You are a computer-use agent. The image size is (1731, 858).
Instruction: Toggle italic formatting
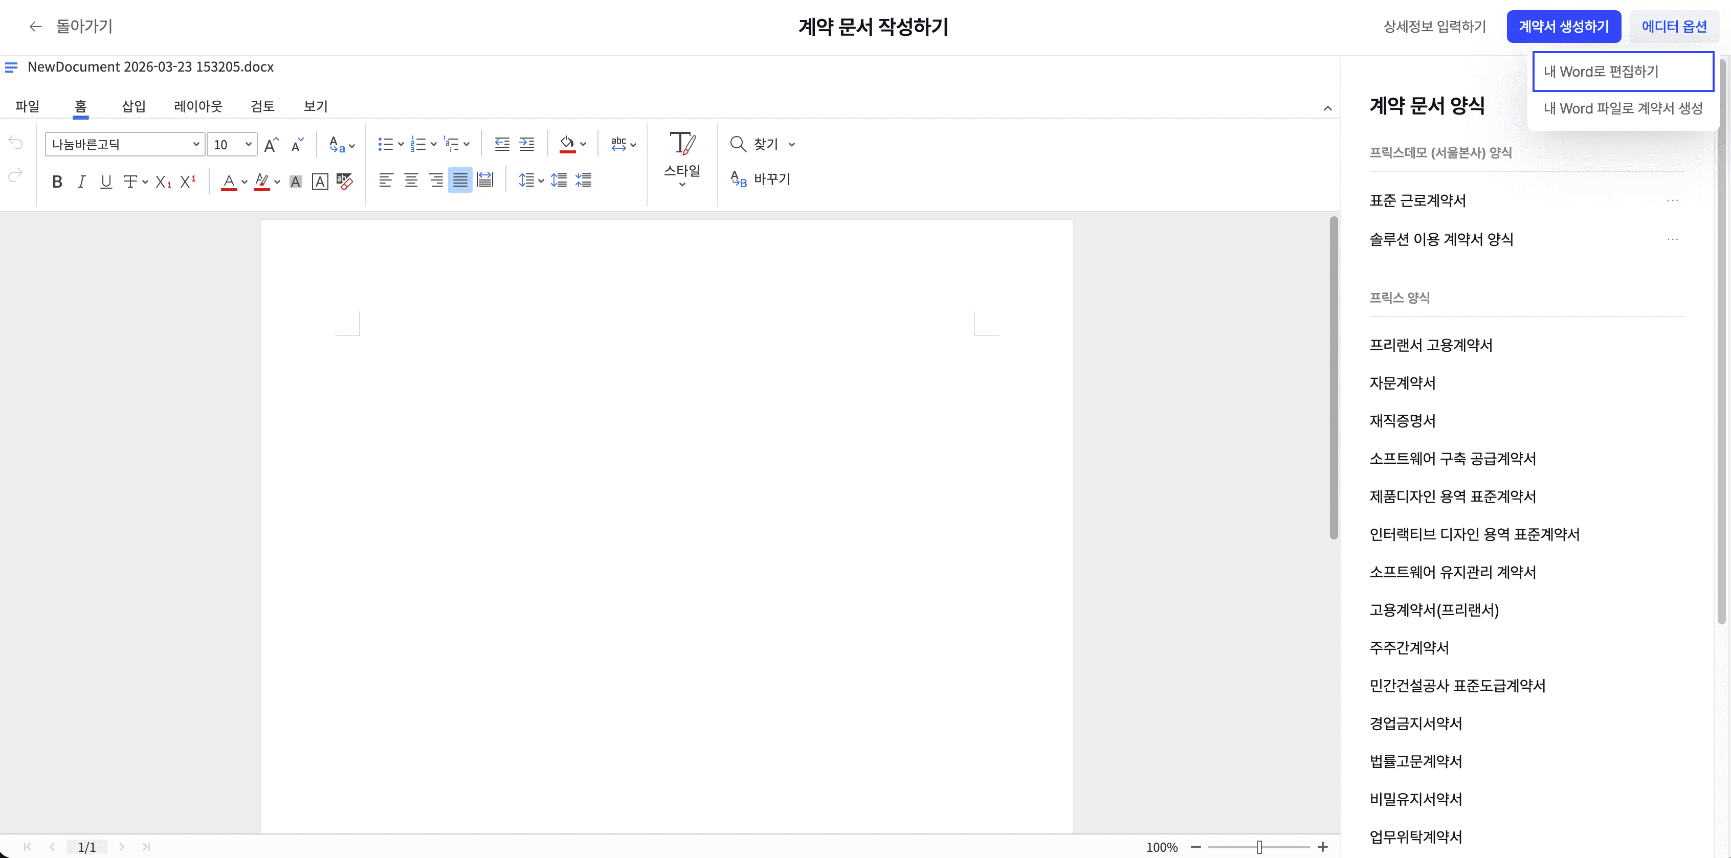pos(81,182)
